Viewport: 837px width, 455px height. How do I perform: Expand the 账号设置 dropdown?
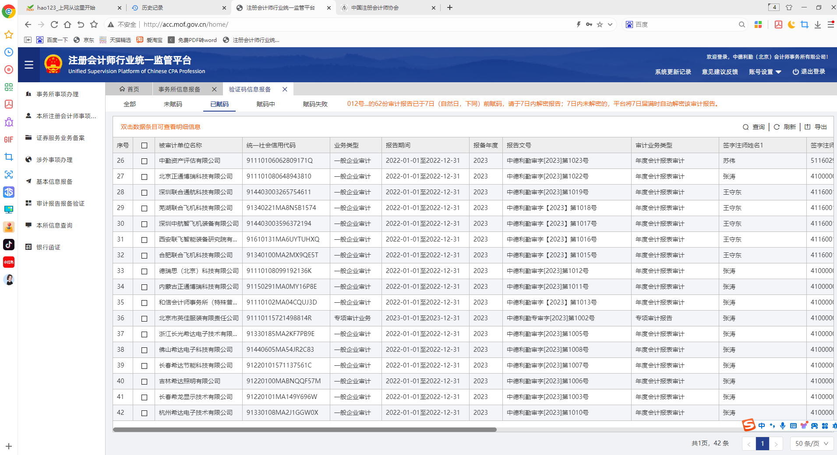tap(765, 72)
